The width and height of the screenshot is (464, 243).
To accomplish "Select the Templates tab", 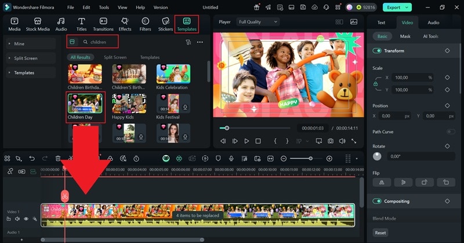I will point(187,24).
